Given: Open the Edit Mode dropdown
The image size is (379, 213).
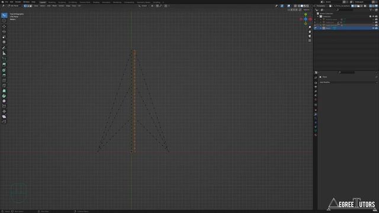Looking at the screenshot, I should coord(14,6).
